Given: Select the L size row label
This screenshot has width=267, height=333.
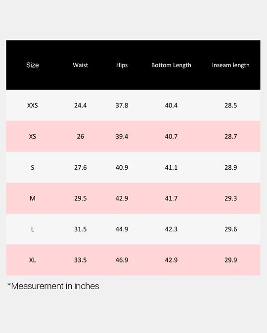Looking at the screenshot, I should [x=32, y=229].
